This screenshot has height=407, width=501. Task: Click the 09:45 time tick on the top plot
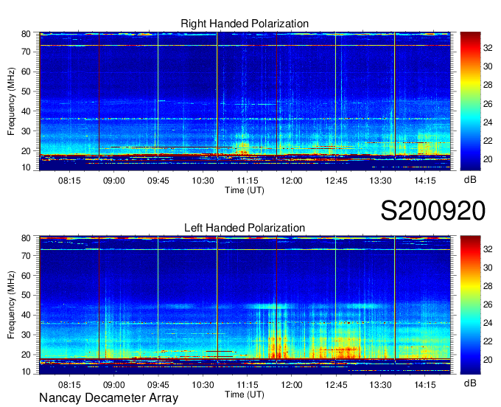(158, 181)
